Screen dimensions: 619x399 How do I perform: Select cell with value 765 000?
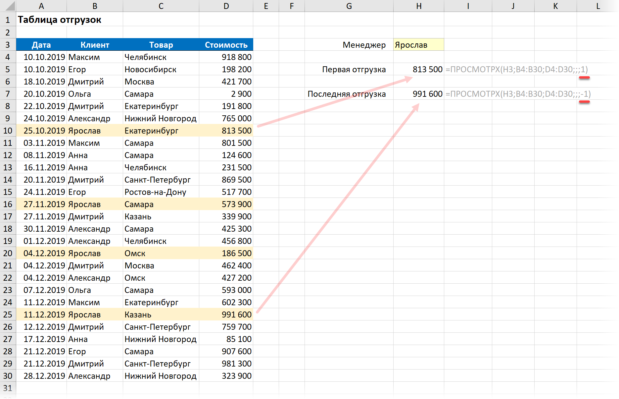[x=226, y=118]
